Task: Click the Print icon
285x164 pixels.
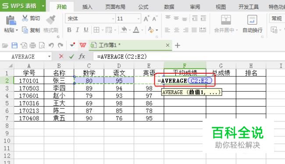Action: click(33, 45)
